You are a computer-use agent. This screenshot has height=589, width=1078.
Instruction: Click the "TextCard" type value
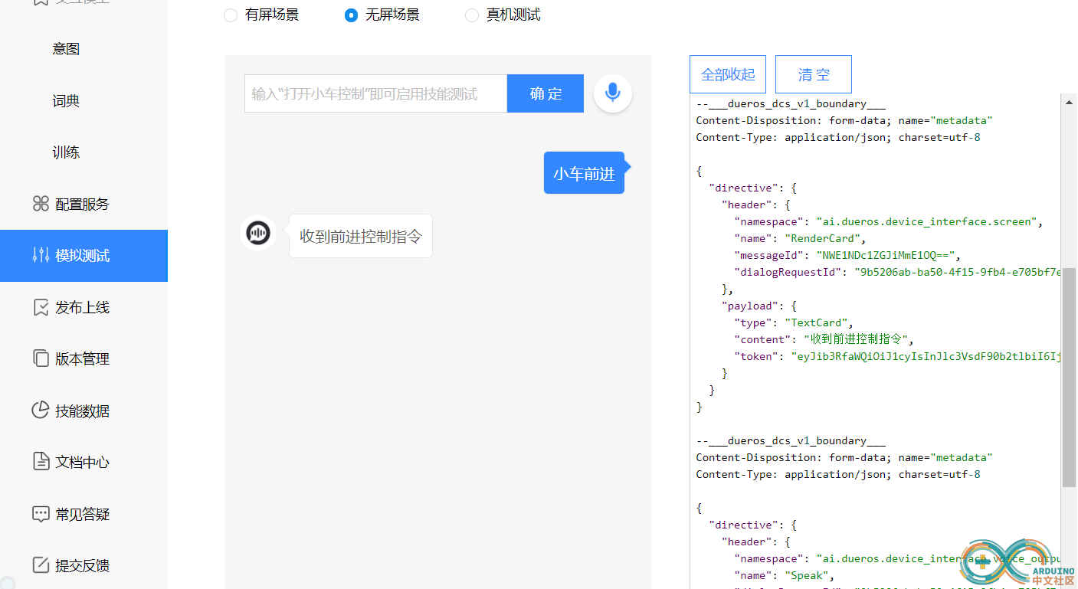point(818,322)
